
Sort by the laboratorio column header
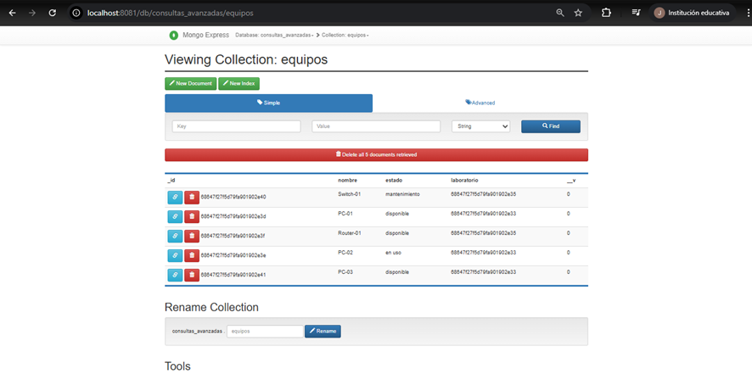pyautogui.click(x=464, y=181)
